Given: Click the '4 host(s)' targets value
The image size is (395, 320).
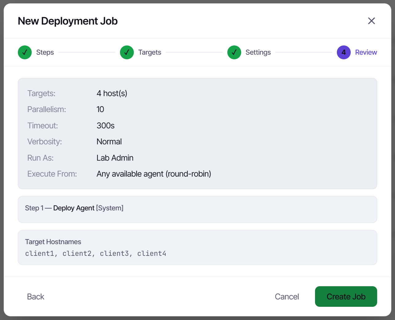Looking at the screenshot, I should point(112,93).
